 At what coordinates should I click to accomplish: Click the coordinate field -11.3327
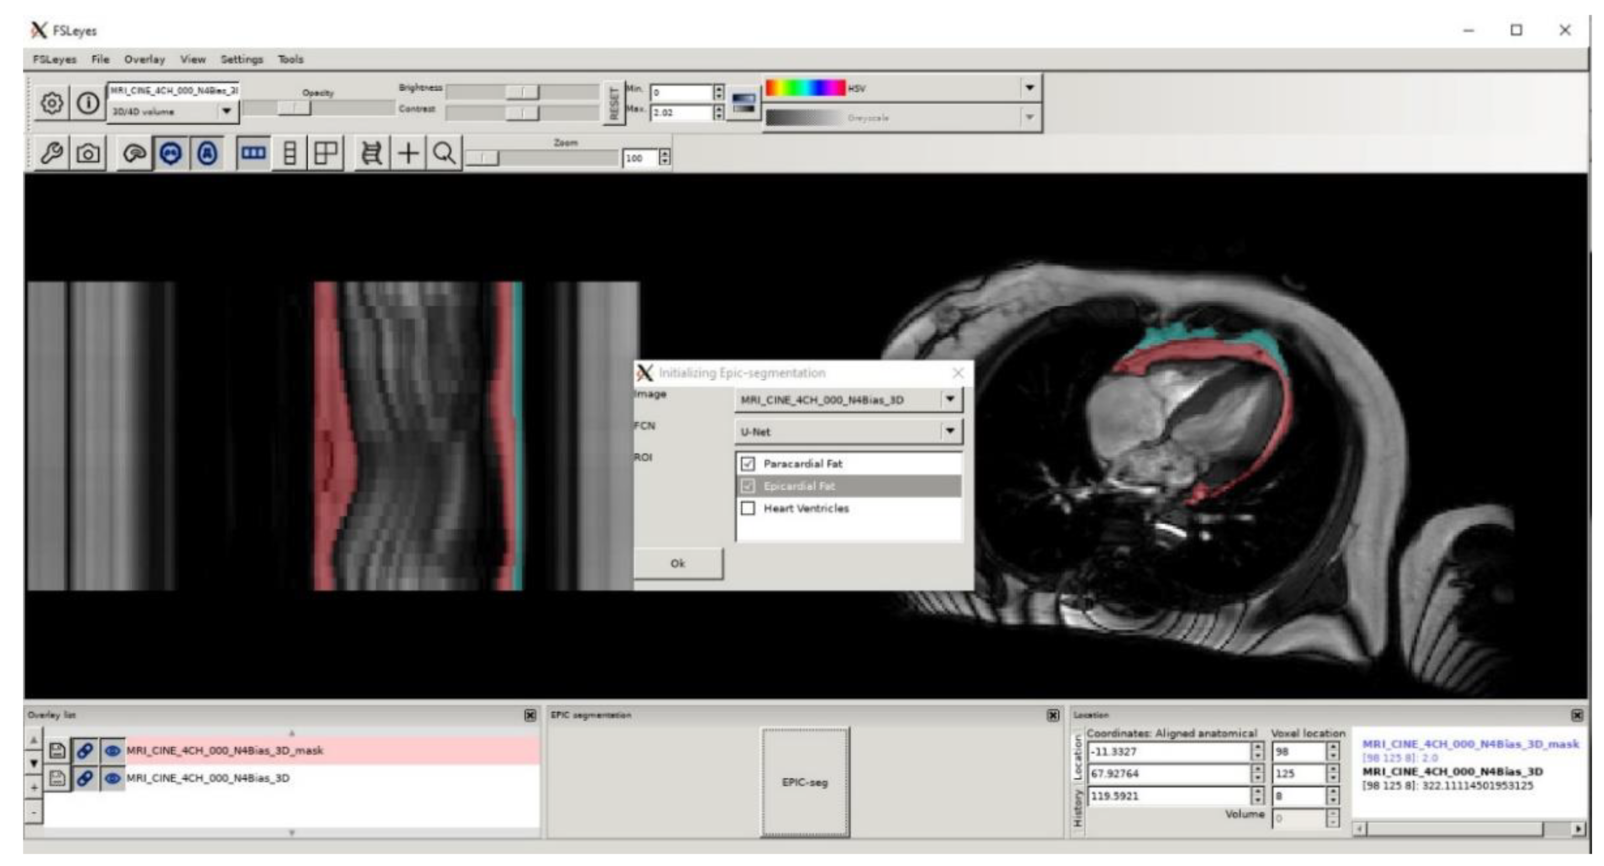(1169, 752)
